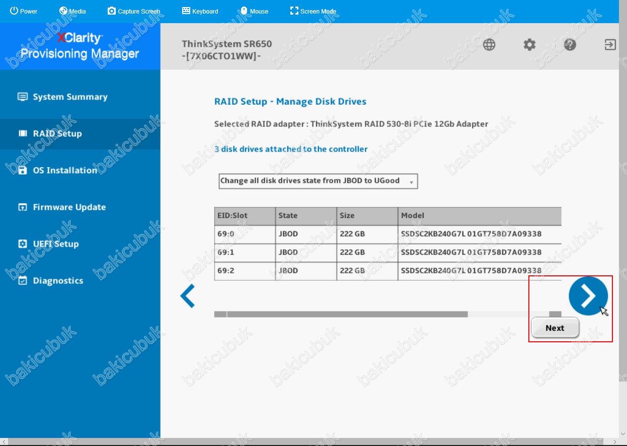
Task: Click the Firmware Update upload icon
Action: tap(23, 207)
